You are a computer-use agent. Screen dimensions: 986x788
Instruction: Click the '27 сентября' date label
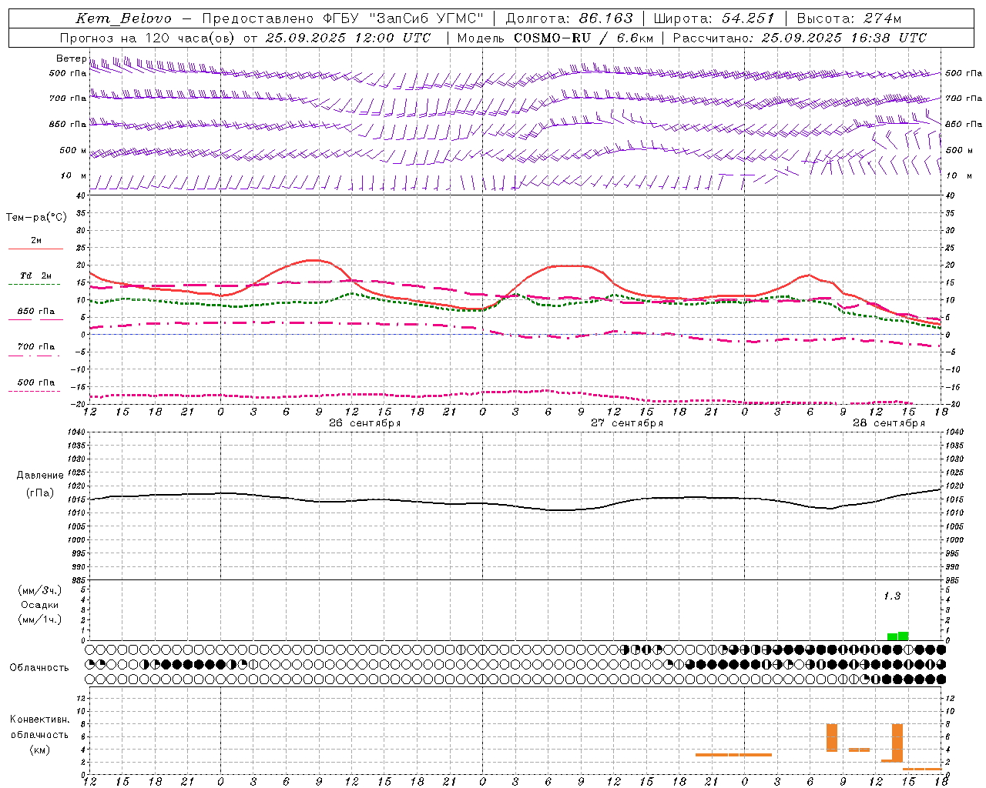pyautogui.click(x=626, y=423)
